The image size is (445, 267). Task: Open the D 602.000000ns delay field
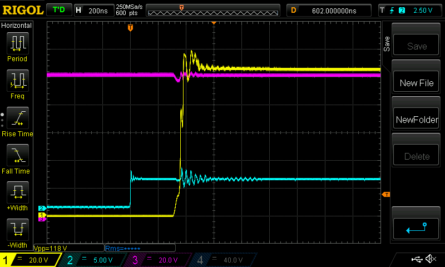(330, 10)
